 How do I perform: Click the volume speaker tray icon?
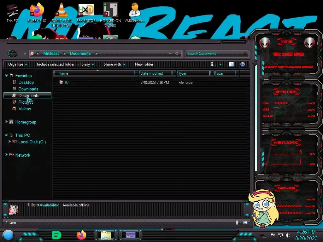pos(288,235)
